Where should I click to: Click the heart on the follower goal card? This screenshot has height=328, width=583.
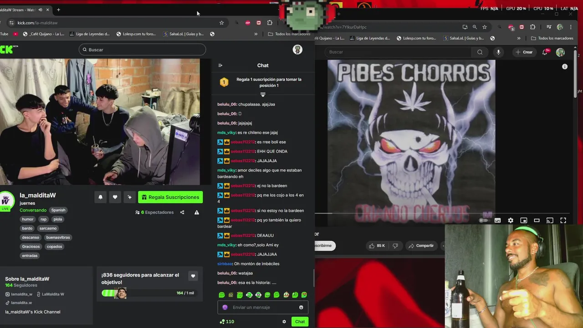pos(193,276)
